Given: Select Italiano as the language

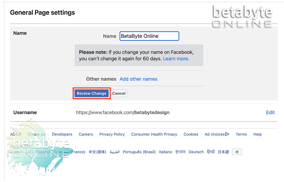Looking at the screenshot, I should (x=165, y=152).
